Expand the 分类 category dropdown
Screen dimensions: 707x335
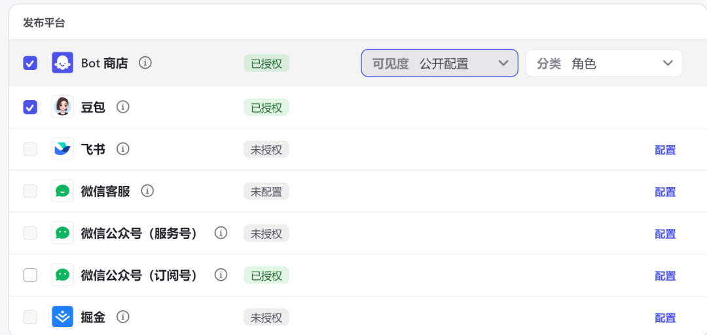[604, 63]
